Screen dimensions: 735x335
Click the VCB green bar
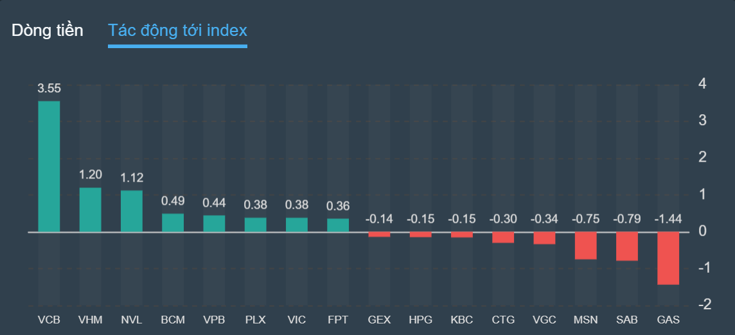[49, 166]
